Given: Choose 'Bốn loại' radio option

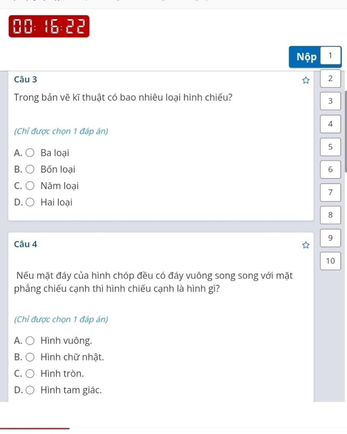Looking at the screenshot, I should (30, 169).
